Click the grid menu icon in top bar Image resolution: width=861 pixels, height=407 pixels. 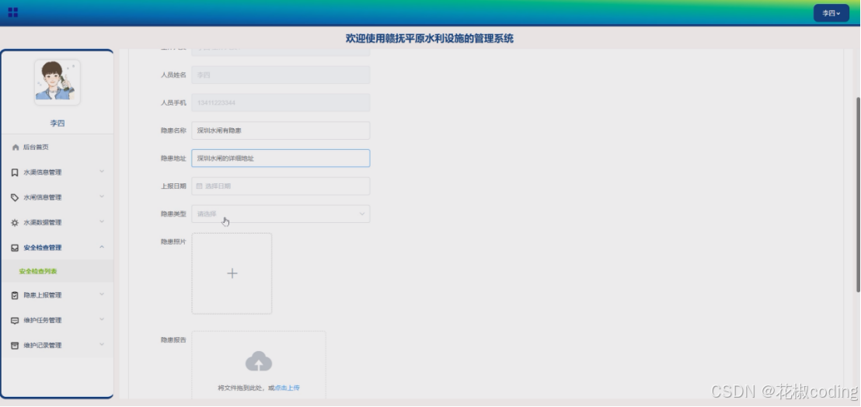click(13, 12)
